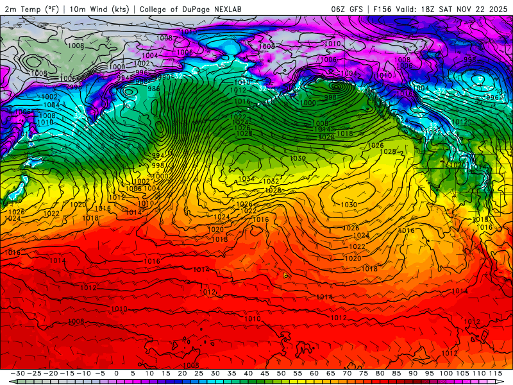Select the "18Z SAT NOV 22 2025" valid time

click(464, 9)
